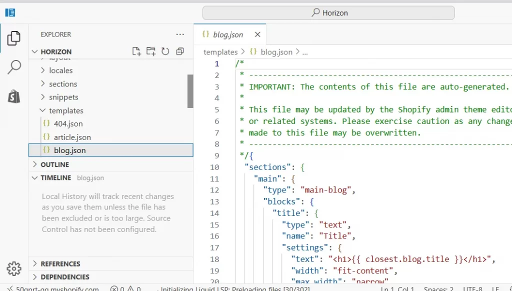The height and width of the screenshot is (291, 512).
Task: Click the New File icon
Action: point(136,51)
